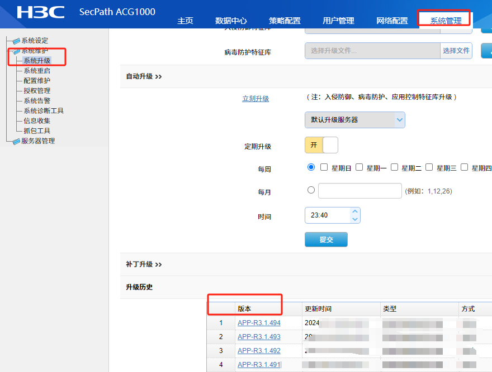
Task: Click the 立刻升级 link
Action: pos(256,99)
